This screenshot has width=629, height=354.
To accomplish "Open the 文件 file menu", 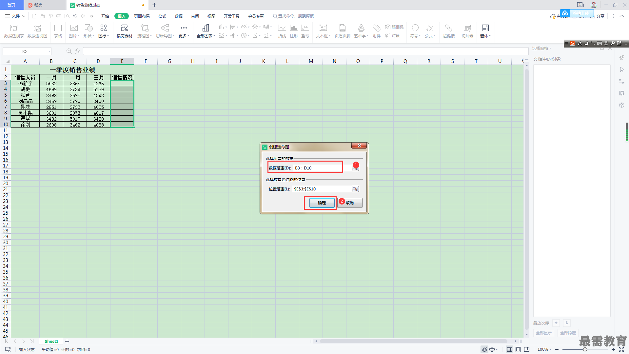I will [15, 16].
